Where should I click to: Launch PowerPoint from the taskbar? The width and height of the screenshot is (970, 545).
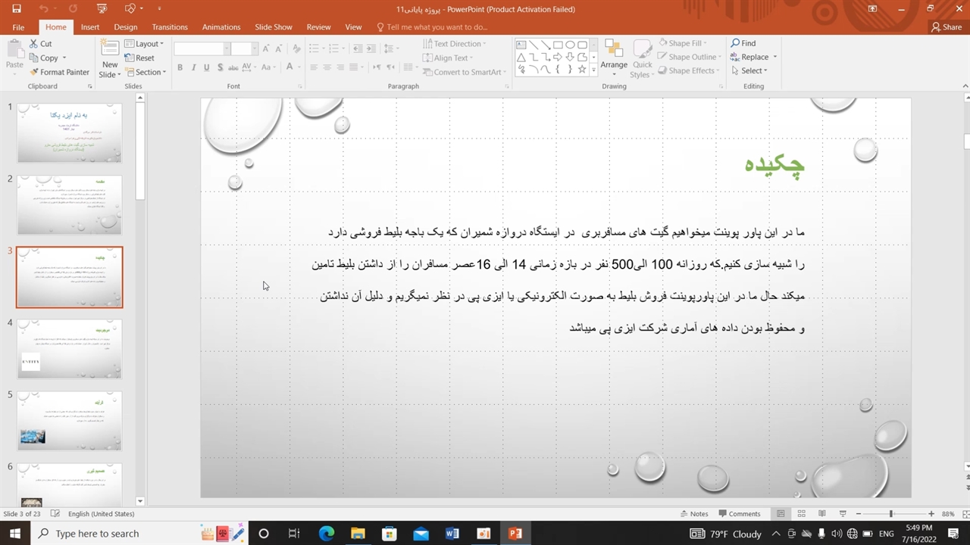coord(515,534)
